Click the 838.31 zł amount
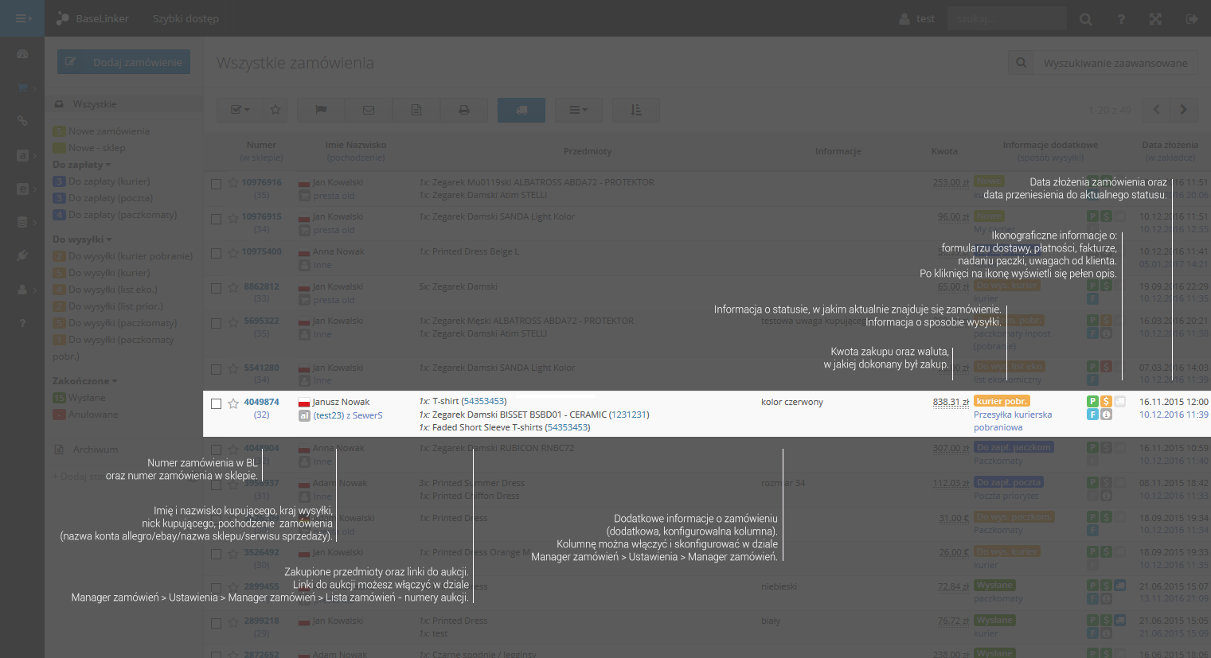 951,402
